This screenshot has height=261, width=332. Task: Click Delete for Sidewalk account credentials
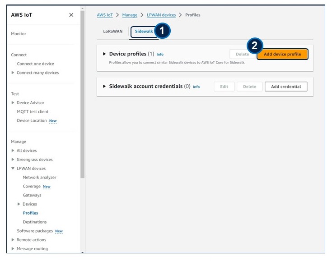(x=250, y=87)
